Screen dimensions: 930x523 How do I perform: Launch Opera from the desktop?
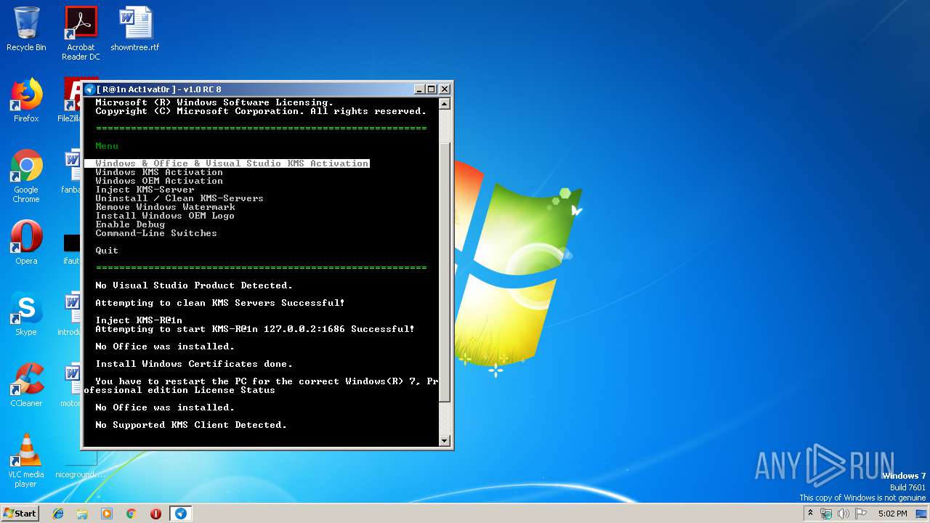click(x=26, y=243)
